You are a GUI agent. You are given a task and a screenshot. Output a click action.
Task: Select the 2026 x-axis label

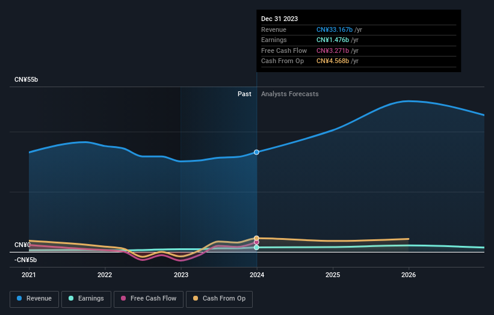[x=409, y=275]
